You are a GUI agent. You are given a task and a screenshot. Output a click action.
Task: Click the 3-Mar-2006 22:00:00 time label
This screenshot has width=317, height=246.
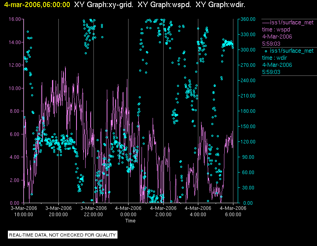click(93, 211)
